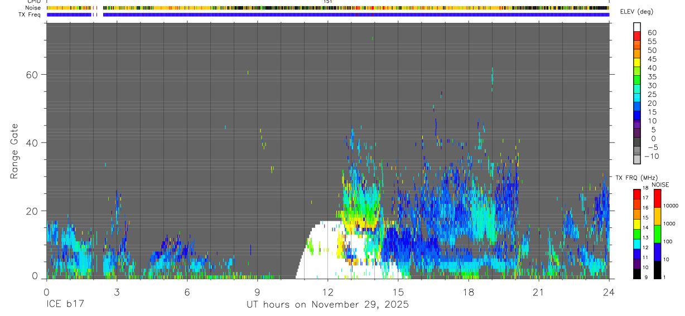Click x-axis tick label '6'
Screen dimensions: 685x316
point(187,292)
